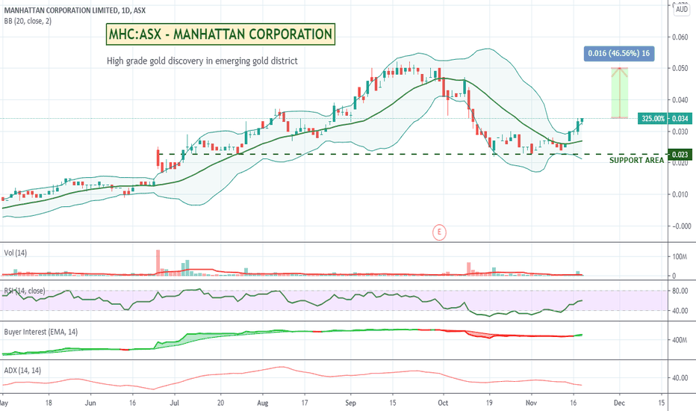Click the 400M Buyer Interest scale value

point(679,340)
